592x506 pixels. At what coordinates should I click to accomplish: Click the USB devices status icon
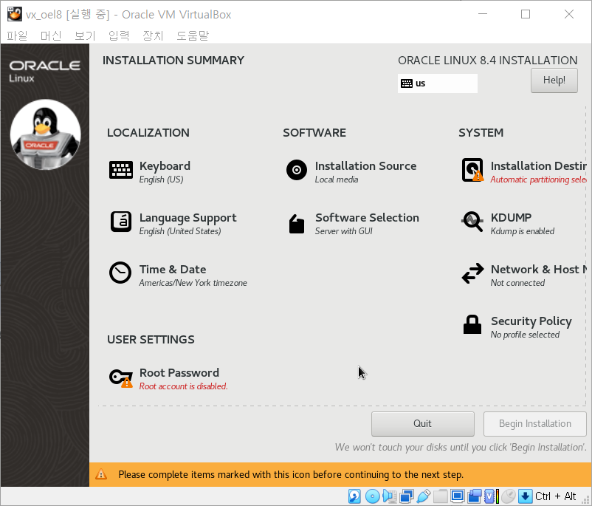point(424,496)
